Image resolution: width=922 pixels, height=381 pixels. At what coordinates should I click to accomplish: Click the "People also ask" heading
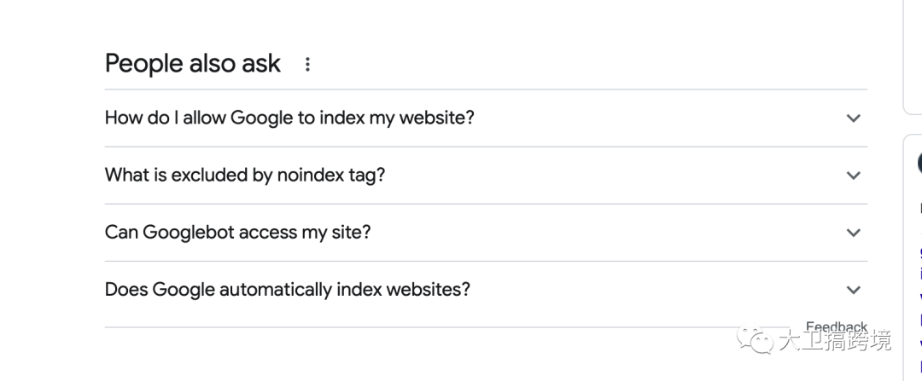click(x=192, y=63)
